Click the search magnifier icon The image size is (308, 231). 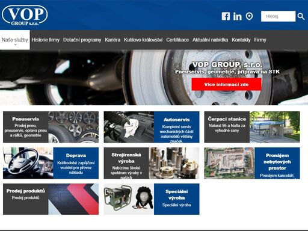[x=301, y=16]
